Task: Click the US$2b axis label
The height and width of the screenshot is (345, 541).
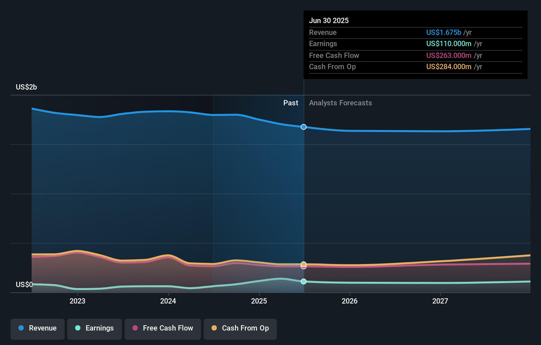Action: click(26, 87)
